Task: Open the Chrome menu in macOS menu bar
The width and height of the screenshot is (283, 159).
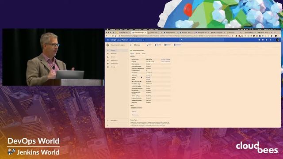Action: tap(112, 29)
